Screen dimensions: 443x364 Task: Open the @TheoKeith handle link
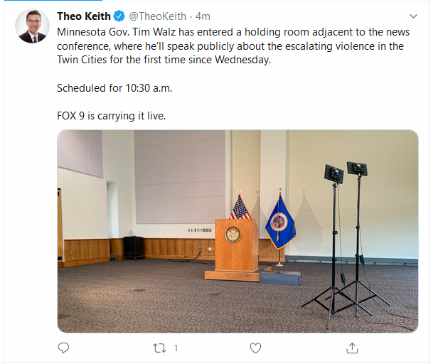tap(158, 16)
